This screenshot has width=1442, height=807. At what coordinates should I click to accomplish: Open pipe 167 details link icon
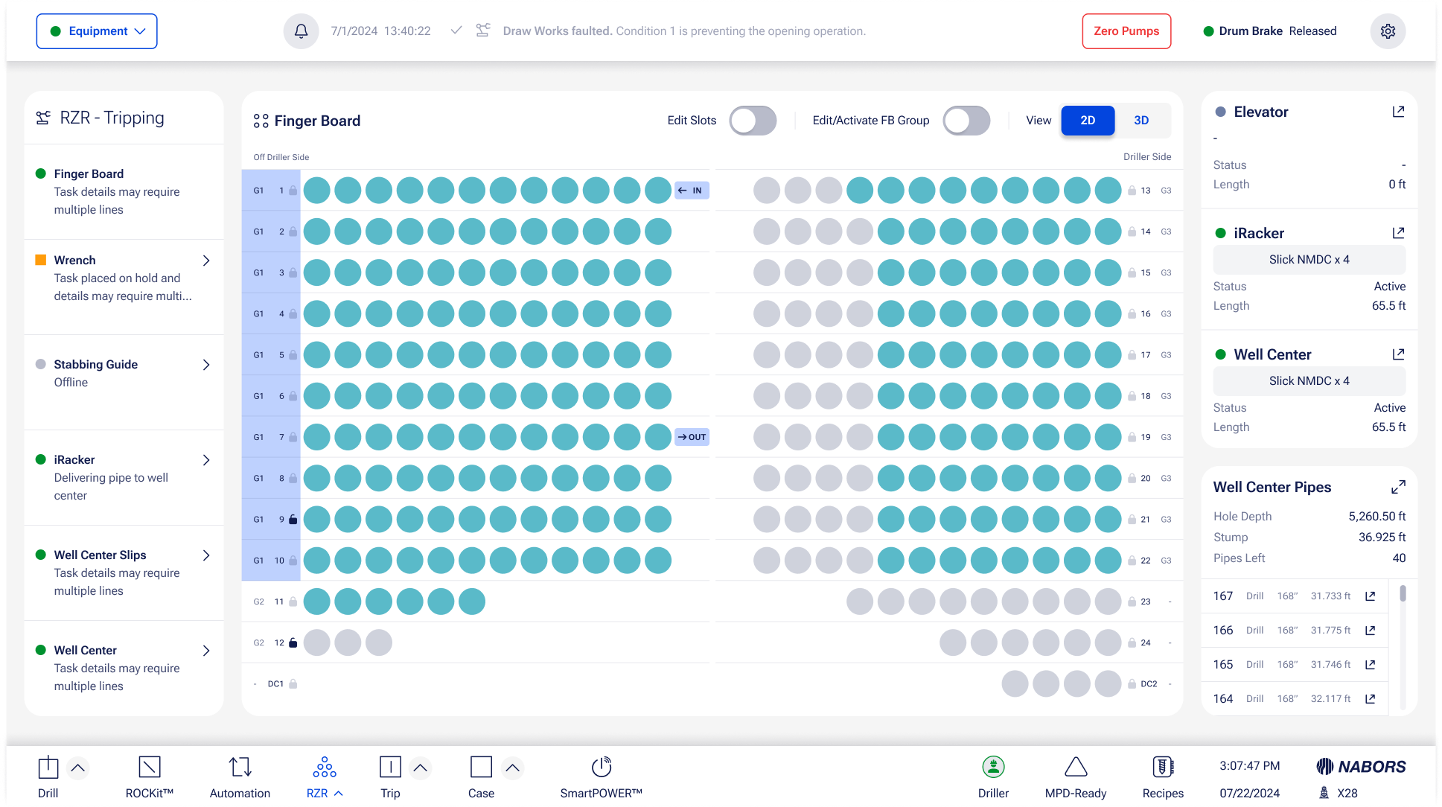(1370, 596)
